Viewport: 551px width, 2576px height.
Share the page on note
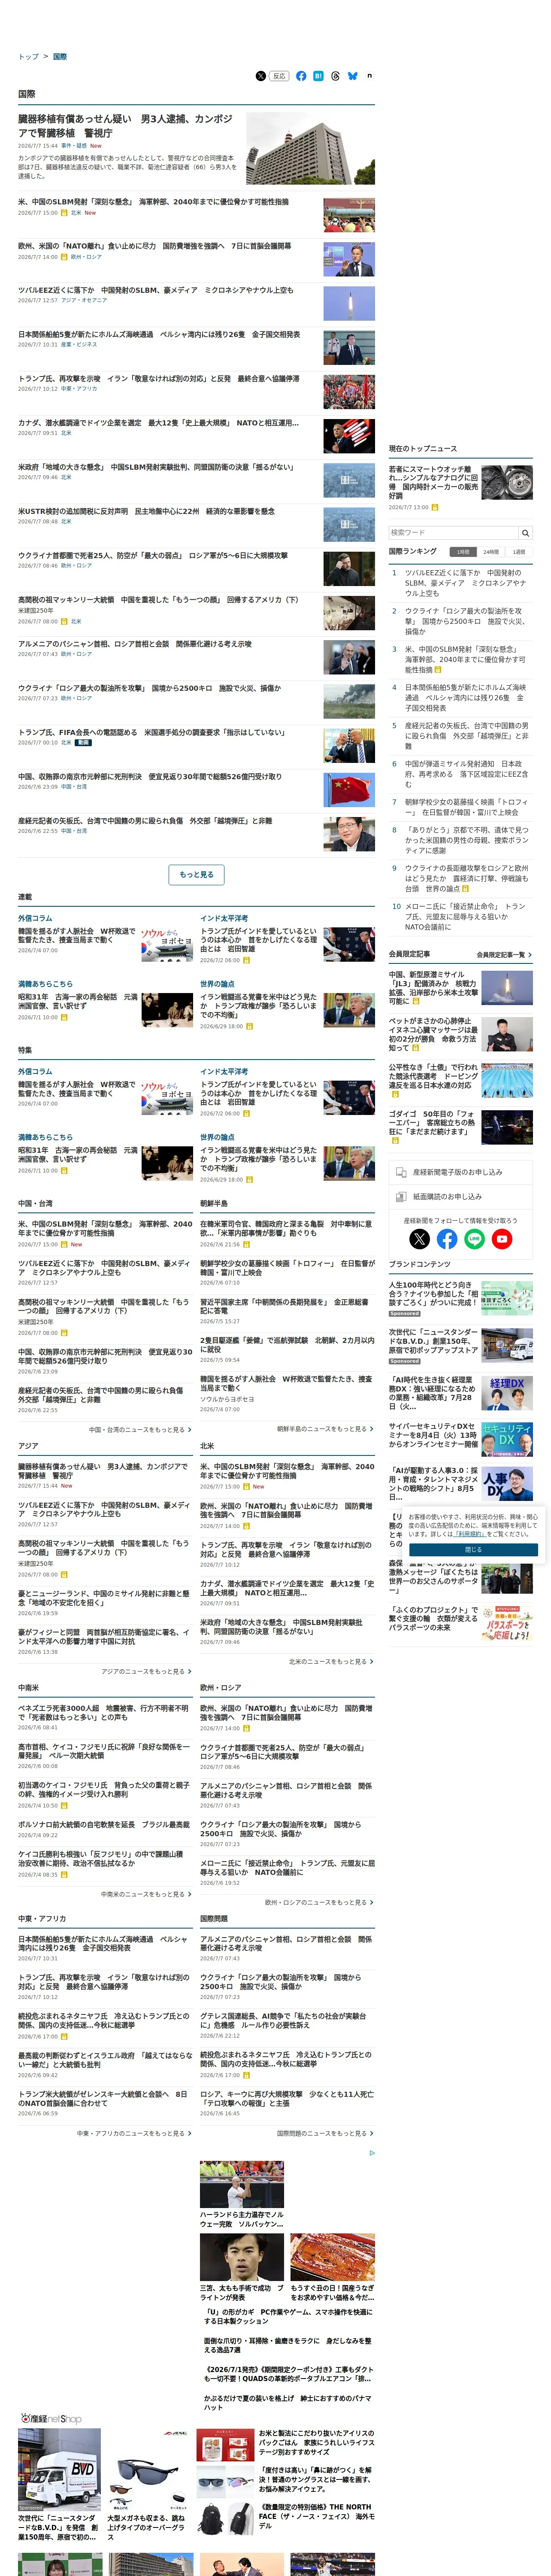369,76
